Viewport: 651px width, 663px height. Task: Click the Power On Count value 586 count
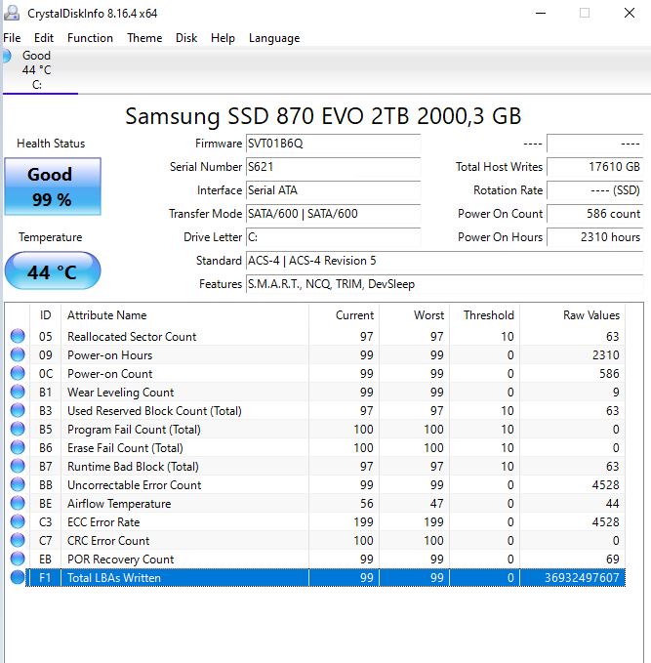[x=595, y=214]
